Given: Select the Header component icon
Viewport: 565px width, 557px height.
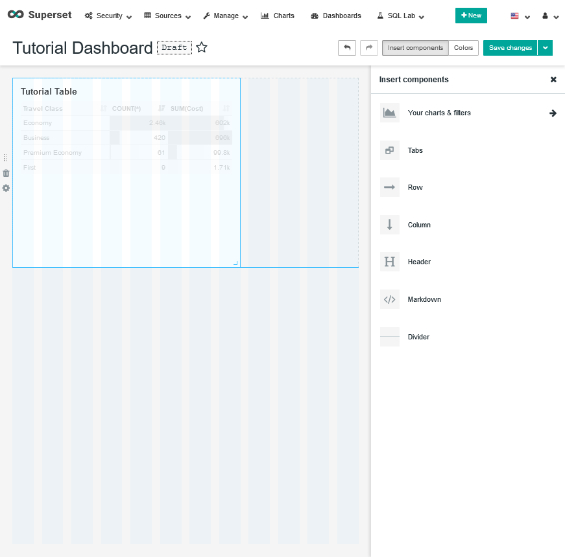Looking at the screenshot, I should click(389, 262).
